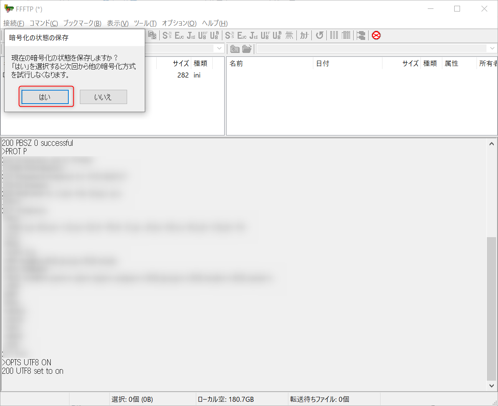Expand the remote path dropdown

pyautogui.click(x=492, y=48)
